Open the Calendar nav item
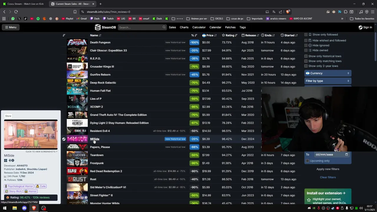The height and width of the screenshot is (212, 377). pyautogui.click(x=215, y=27)
